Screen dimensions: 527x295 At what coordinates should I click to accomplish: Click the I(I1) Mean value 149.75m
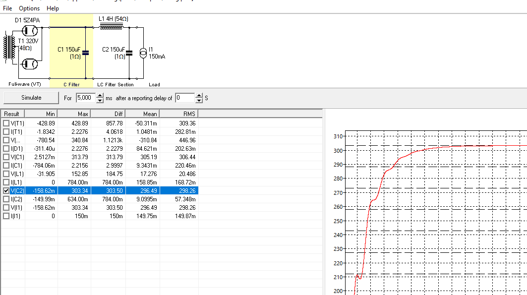tap(147, 216)
